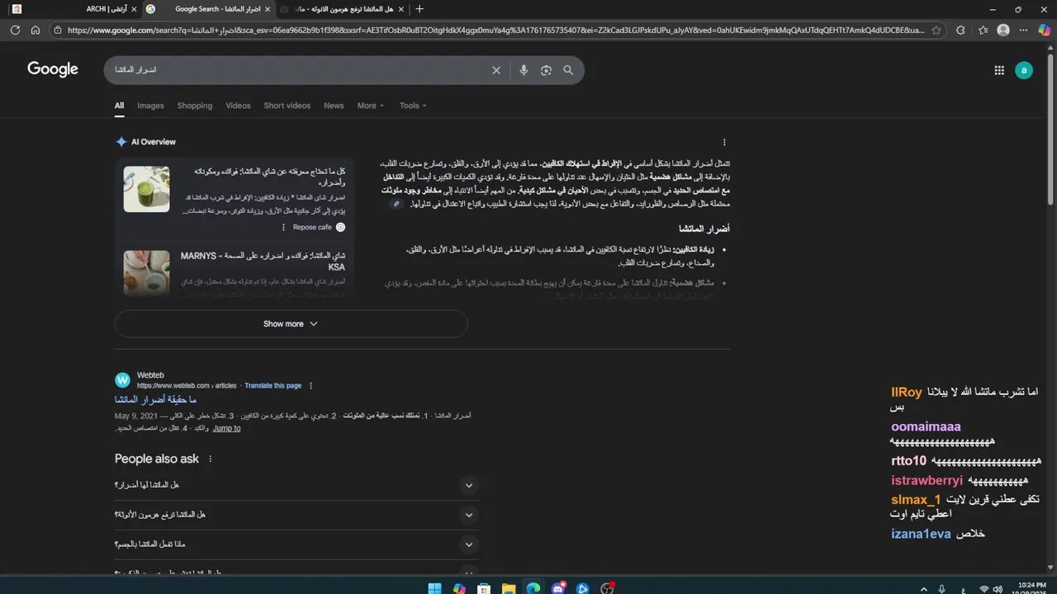Switch to the Shopping results tab
The image size is (1057, 594).
click(195, 106)
